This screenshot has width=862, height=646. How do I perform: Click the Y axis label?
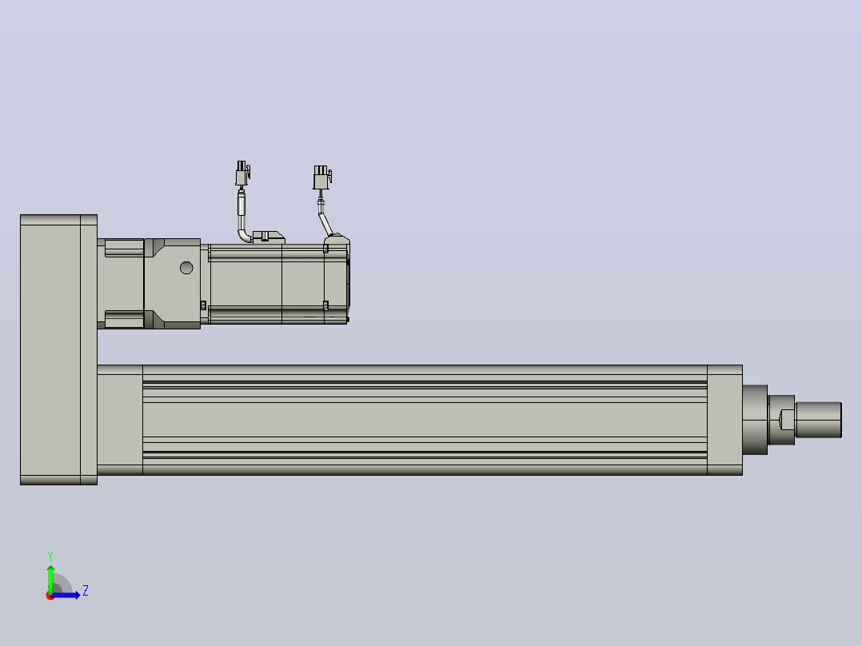click(x=50, y=556)
